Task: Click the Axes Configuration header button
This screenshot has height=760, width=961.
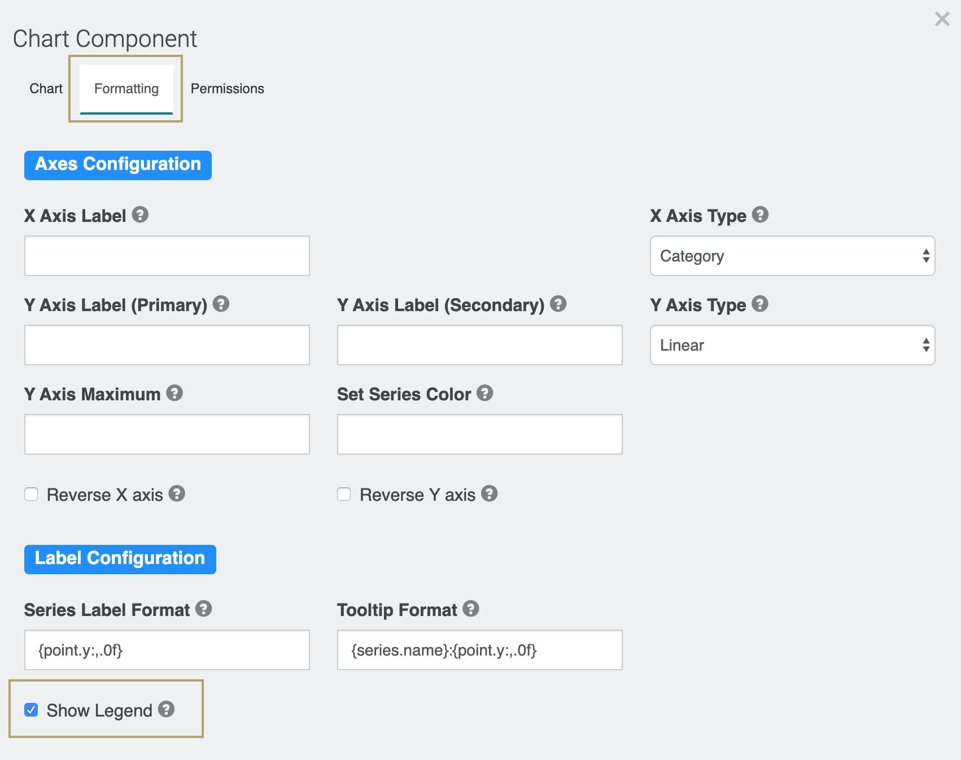Action: [x=118, y=165]
